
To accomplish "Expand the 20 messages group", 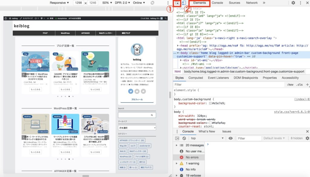I will 176,145.
